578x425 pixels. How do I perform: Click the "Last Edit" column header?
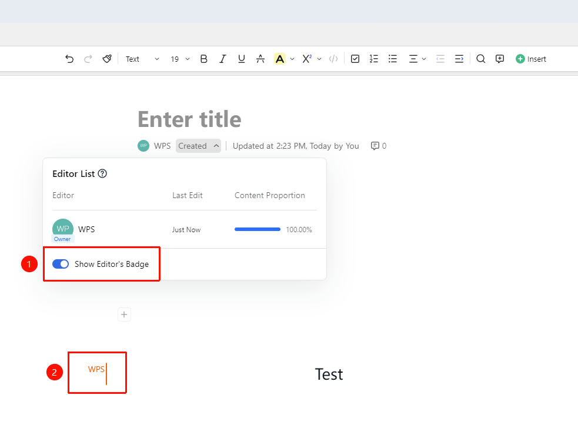(x=188, y=195)
